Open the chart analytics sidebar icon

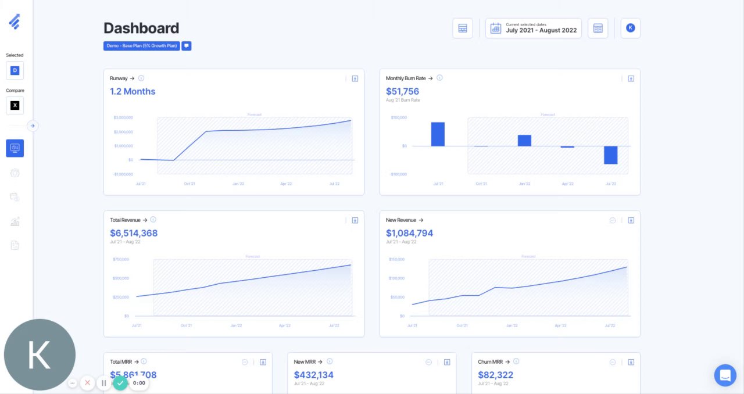pyautogui.click(x=15, y=221)
